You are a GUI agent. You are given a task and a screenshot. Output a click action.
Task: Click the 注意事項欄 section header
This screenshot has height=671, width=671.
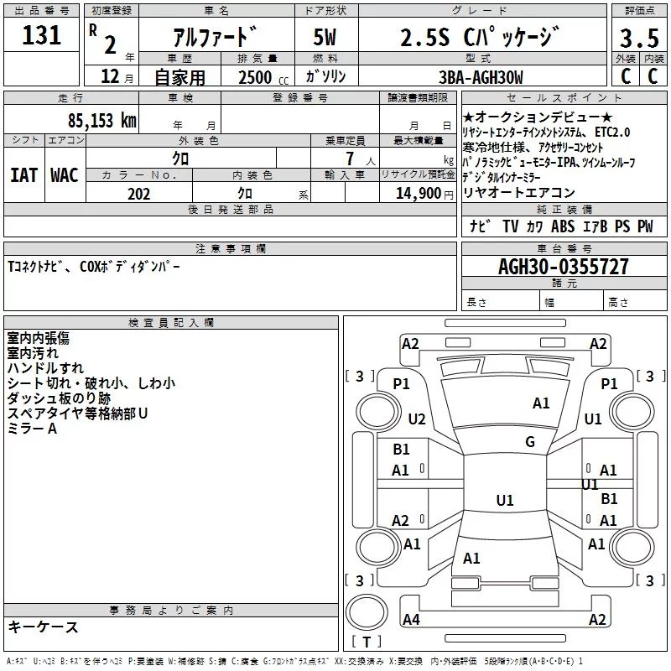pyautogui.click(x=231, y=248)
